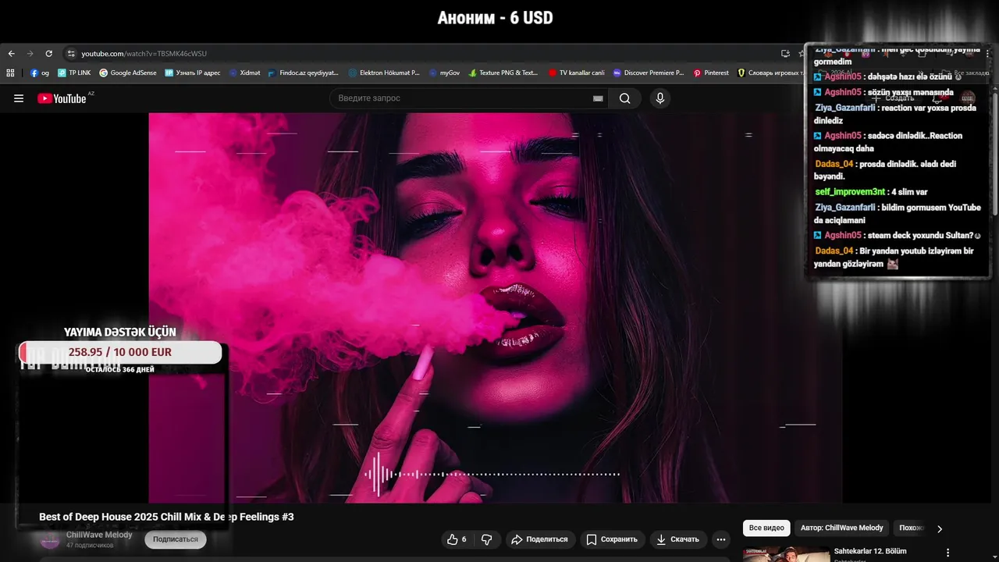999x562 pixels.
Task: Open the on-screen keyboard icon in search
Action: pyautogui.click(x=598, y=98)
